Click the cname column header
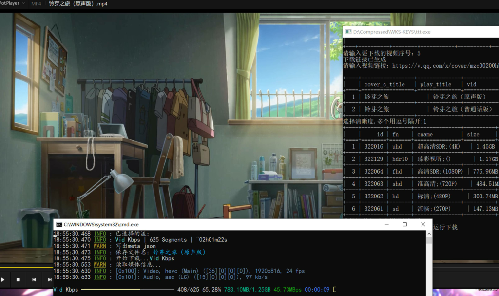The width and height of the screenshot is (499, 296). click(x=425, y=135)
